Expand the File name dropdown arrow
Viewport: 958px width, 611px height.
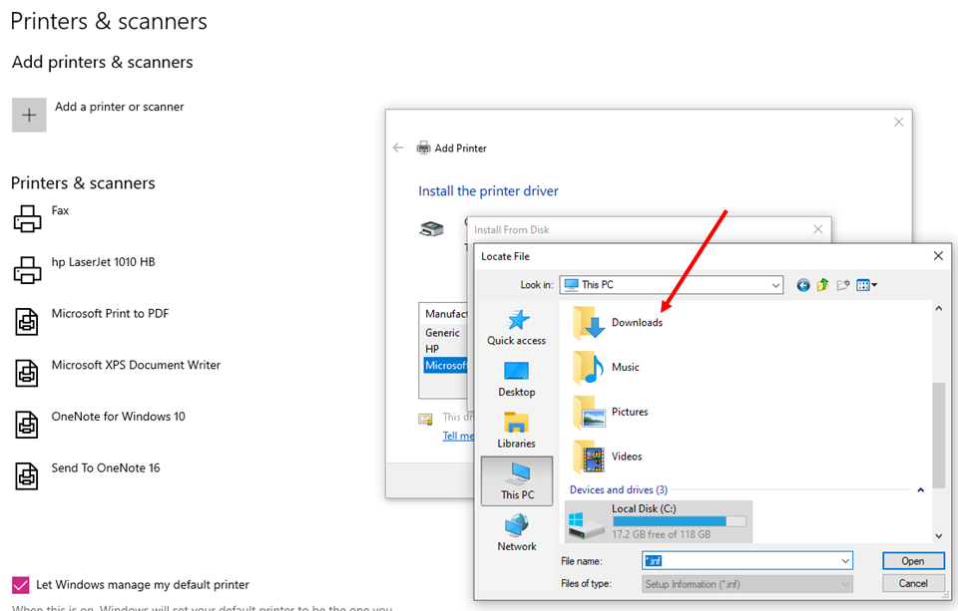click(845, 561)
